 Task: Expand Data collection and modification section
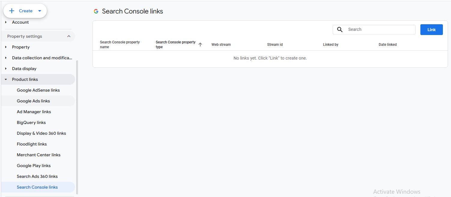6,58
